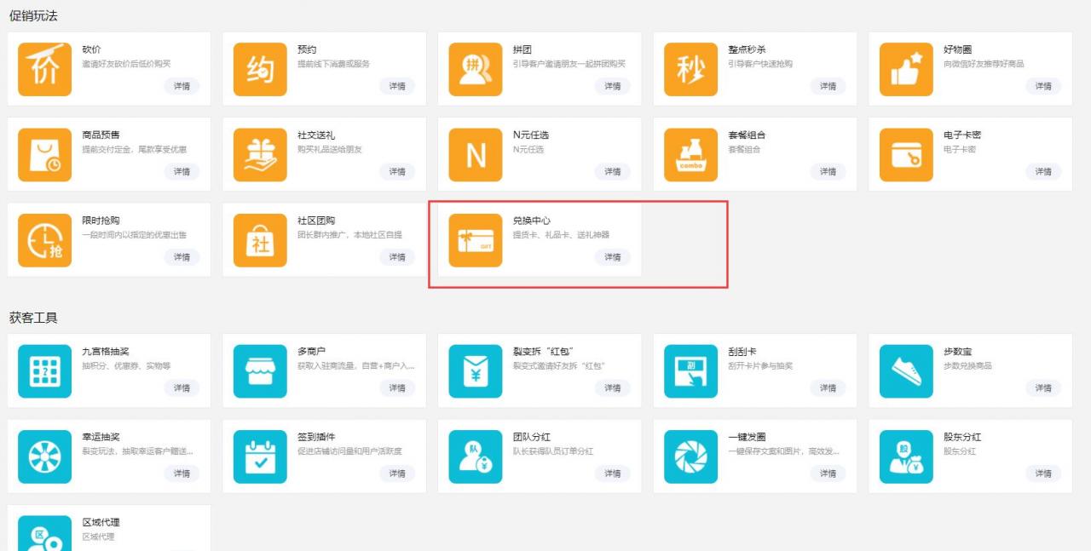The image size is (1091, 551).
Task: Click the 砍价 title text
Action: click(91, 50)
